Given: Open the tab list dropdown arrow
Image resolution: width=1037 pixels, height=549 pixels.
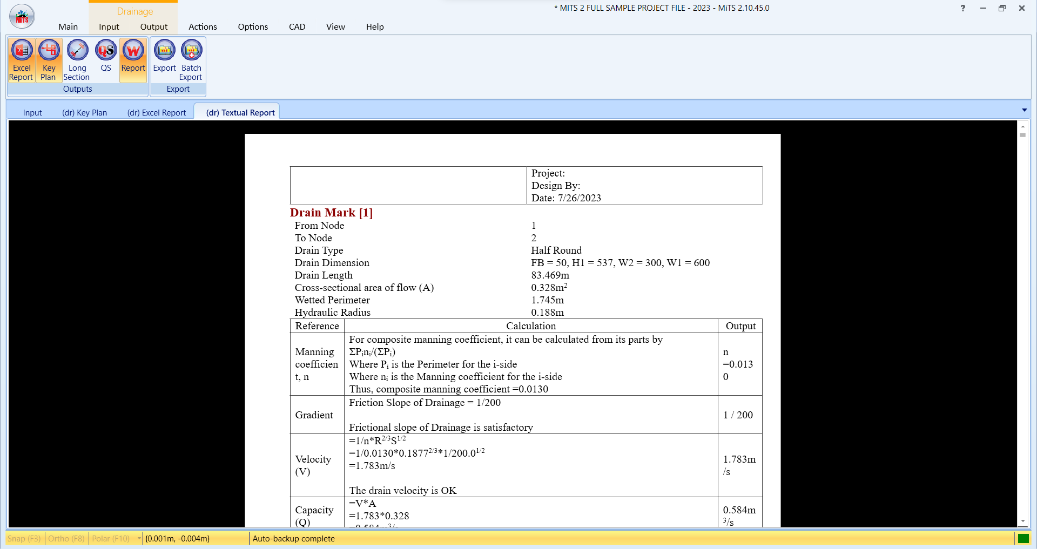Looking at the screenshot, I should pos(1025,110).
